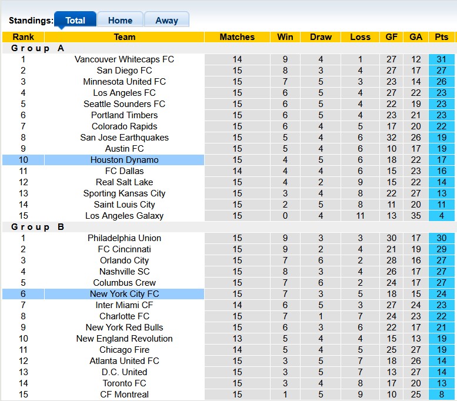Click the San Diego FC team name
The image size is (457, 401).
point(124,71)
